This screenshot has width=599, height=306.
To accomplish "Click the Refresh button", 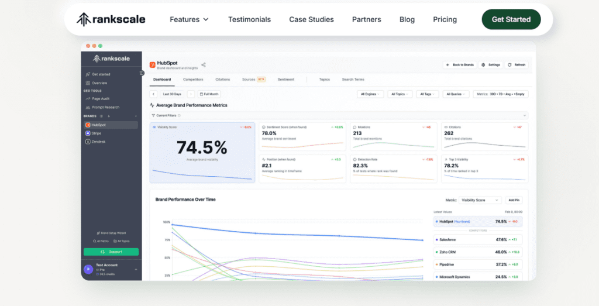I will pos(517,65).
